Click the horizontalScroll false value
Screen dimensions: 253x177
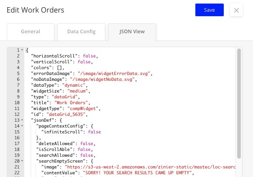click(90, 56)
